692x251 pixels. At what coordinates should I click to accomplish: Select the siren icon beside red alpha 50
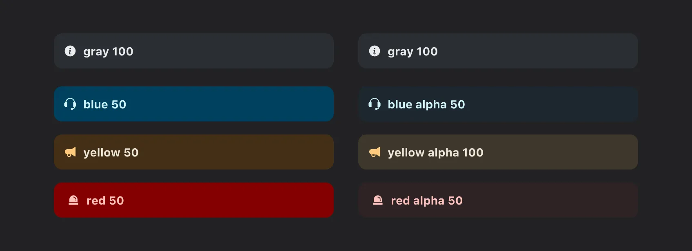pyautogui.click(x=378, y=200)
